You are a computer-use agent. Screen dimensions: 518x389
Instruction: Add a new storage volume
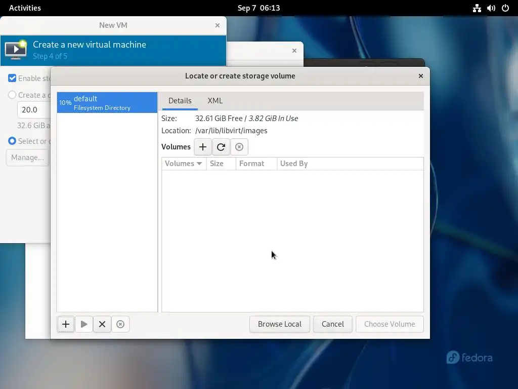203,147
